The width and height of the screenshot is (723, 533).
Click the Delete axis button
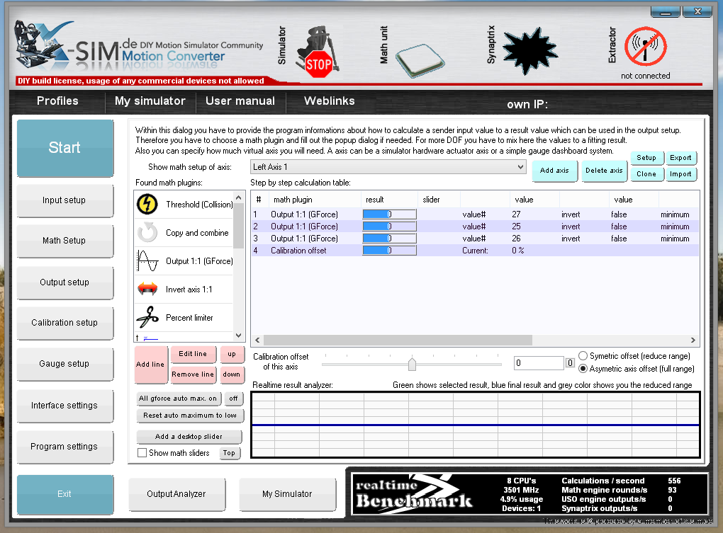pos(604,171)
